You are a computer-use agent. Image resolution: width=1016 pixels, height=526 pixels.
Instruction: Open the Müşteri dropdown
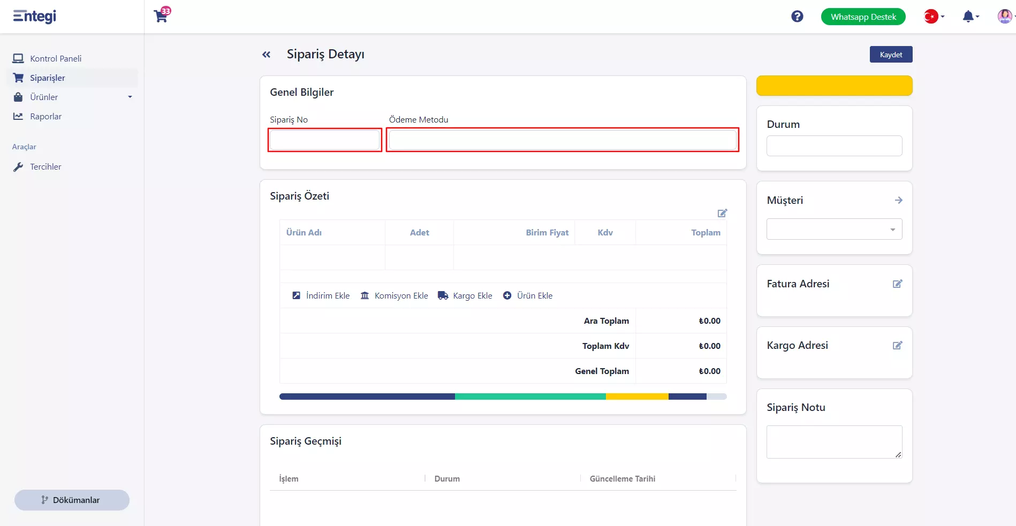click(x=834, y=229)
